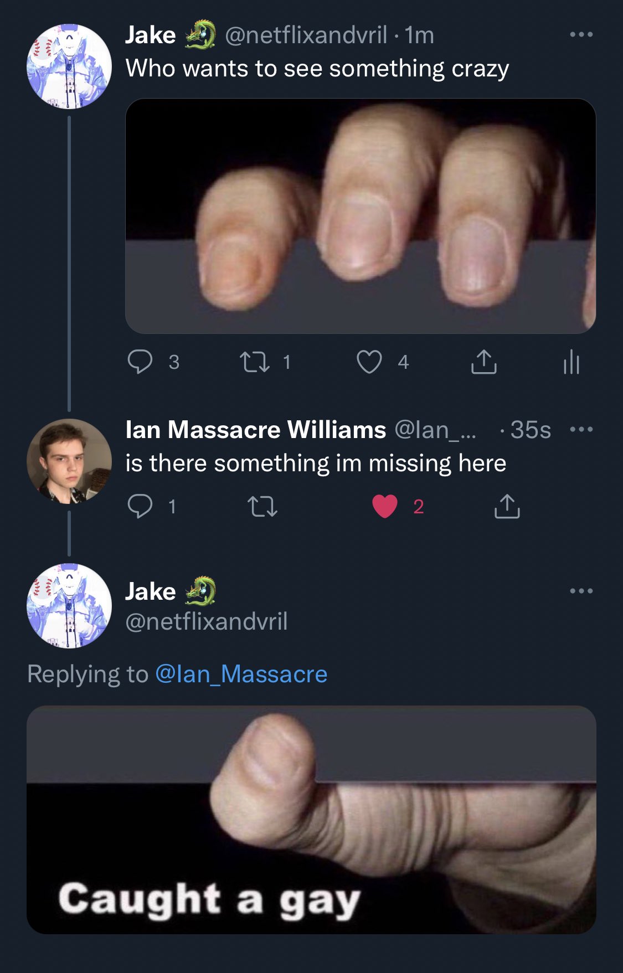
Task: Open more options on Ian's reply
Action: click(x=581, y=430)
